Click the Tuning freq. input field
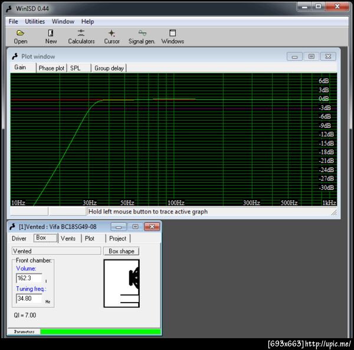The height and width of the screenshot is (350, 354). point(29,299)
